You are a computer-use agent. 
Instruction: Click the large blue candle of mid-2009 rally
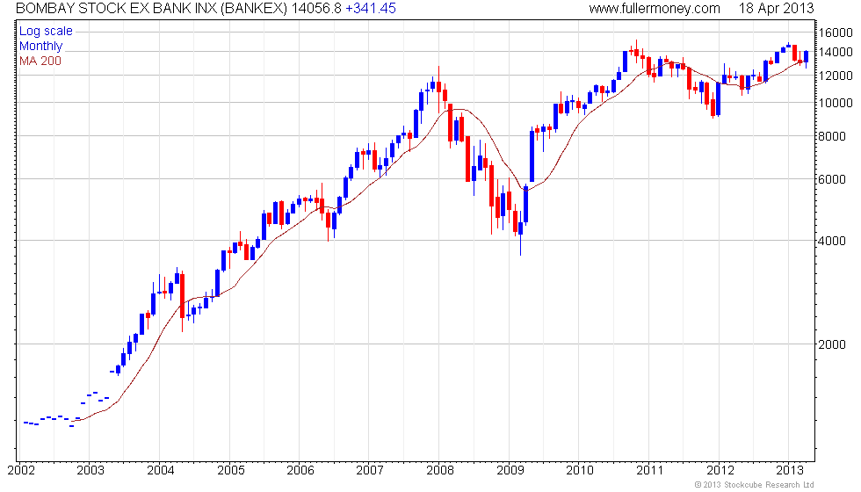click(x=532, y=156)
